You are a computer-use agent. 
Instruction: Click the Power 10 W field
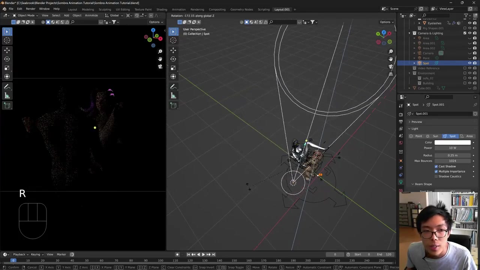[x=452, y=148]
